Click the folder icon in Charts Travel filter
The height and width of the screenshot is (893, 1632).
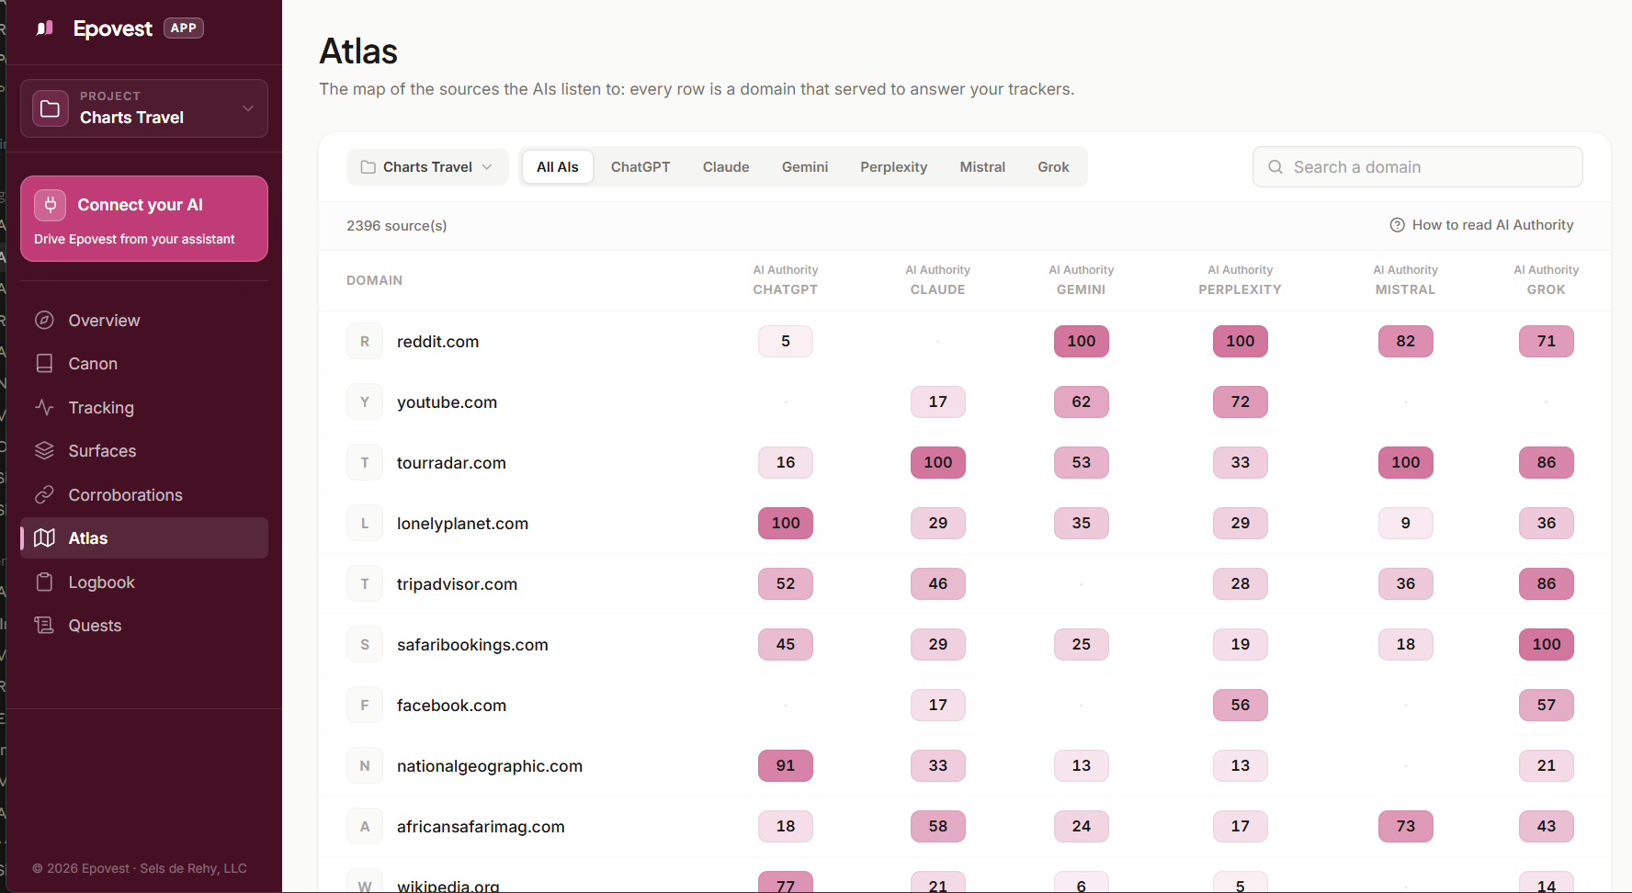pyautogui.click(x=368, y=167)
